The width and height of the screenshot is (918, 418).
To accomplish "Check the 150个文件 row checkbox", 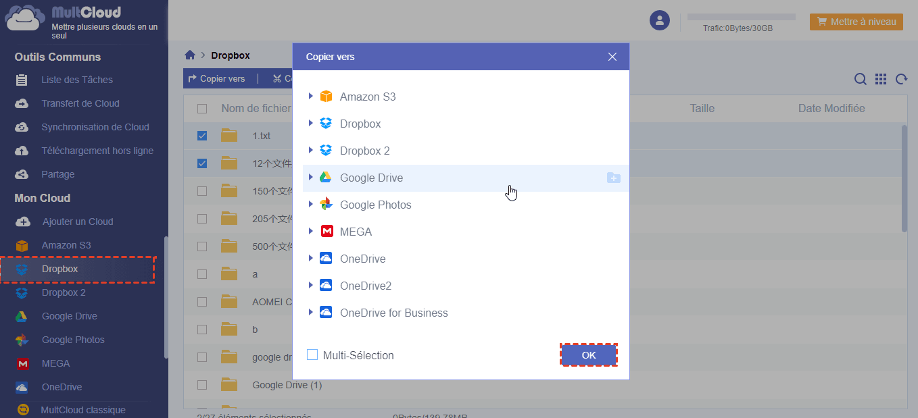I will coord(202,191).
